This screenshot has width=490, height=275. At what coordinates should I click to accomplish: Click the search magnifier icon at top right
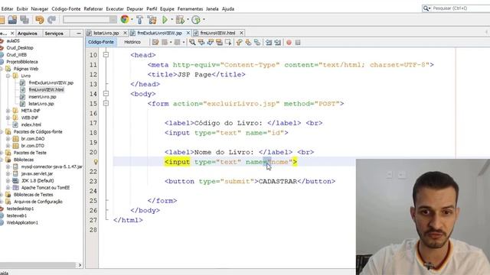426,8
